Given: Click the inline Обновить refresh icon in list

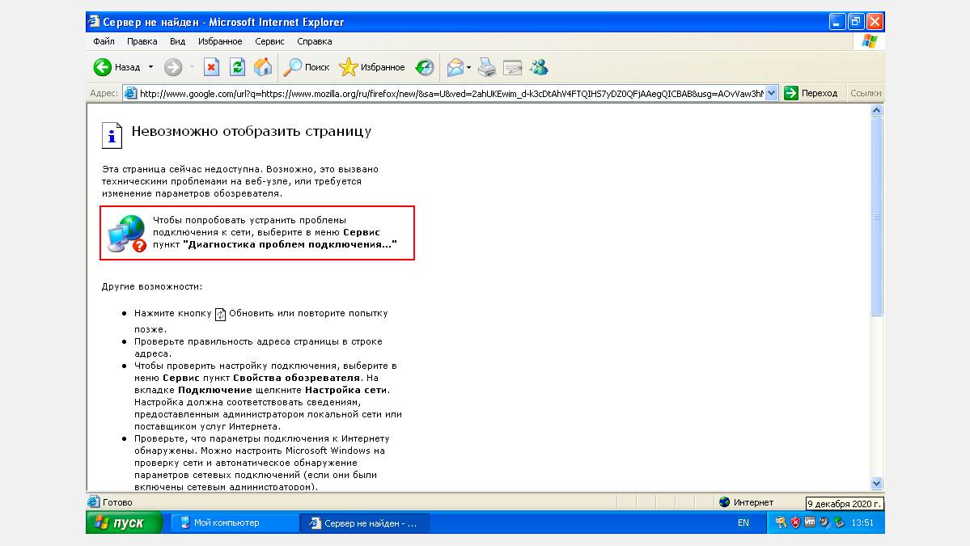Looking at the screenshot, I should [220, 314].
